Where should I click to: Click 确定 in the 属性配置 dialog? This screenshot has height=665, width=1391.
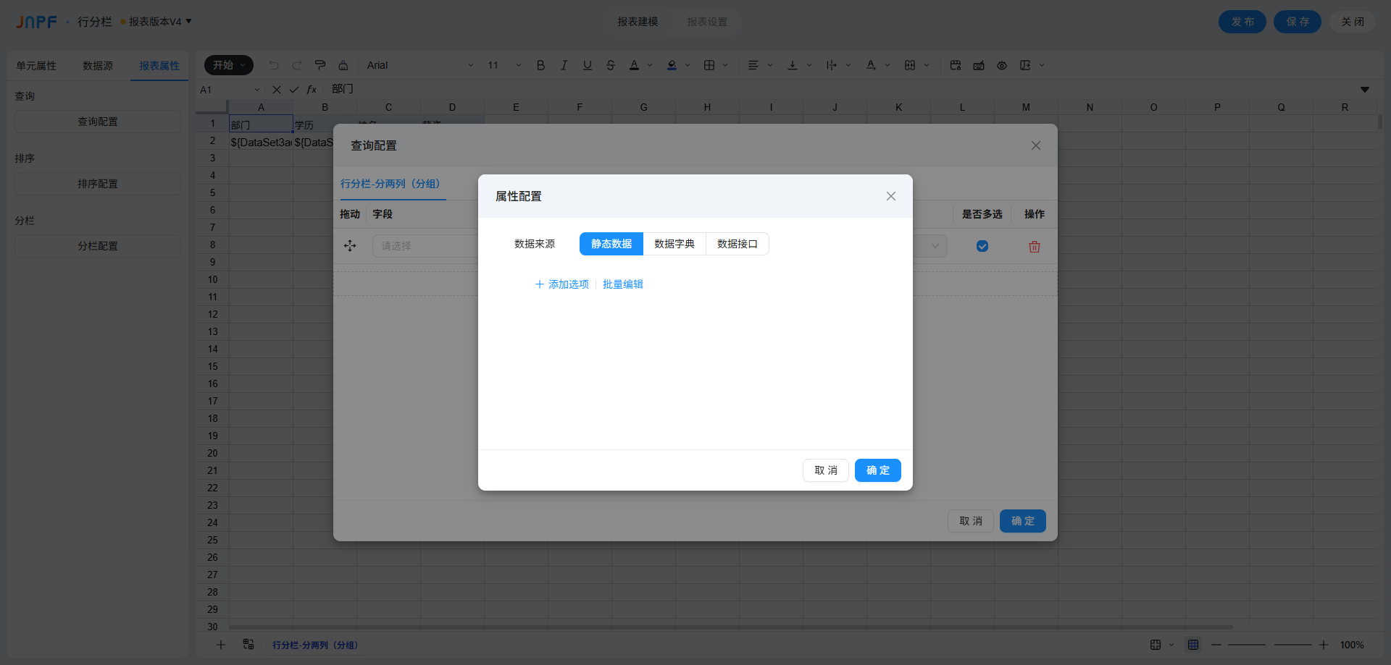tap(877, 470)
